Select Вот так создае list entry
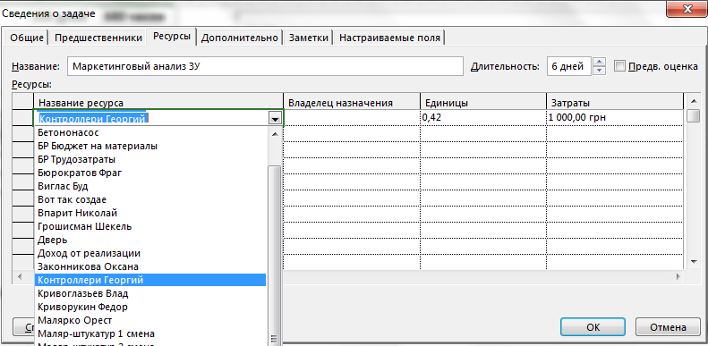Image resolution: width=708 pixels, height=346 pixels. click(149, 199)
